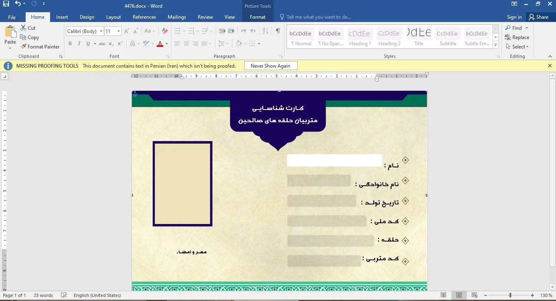Open the font name dropdown
556x301 pixels.
click(101, 31)
